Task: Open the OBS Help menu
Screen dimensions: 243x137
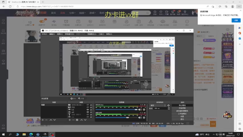Action: coord(109,34)
